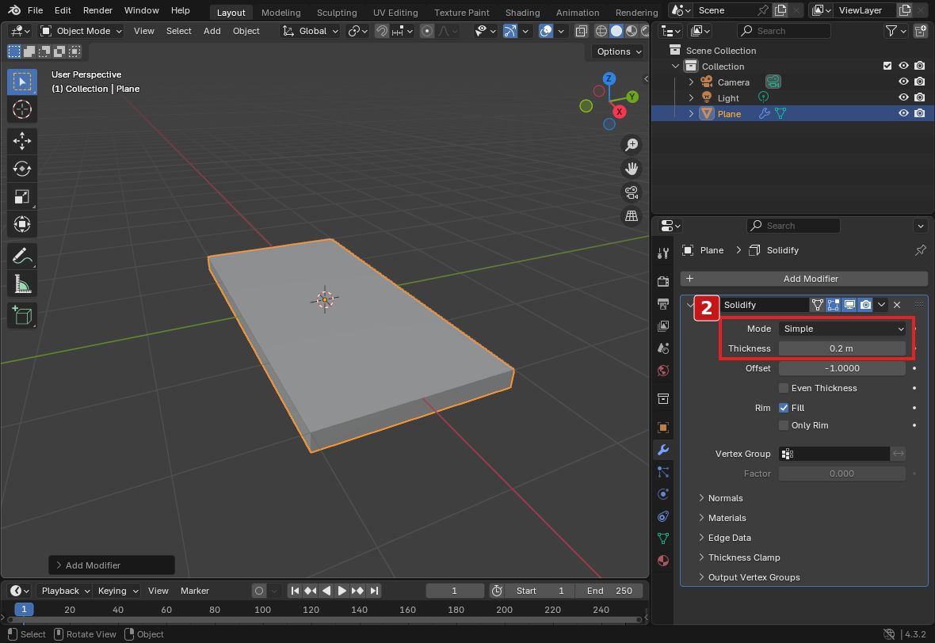Expand Add Modifier operator panel in viewport
The image size is (935, 643).
click(x=112, y=565)
